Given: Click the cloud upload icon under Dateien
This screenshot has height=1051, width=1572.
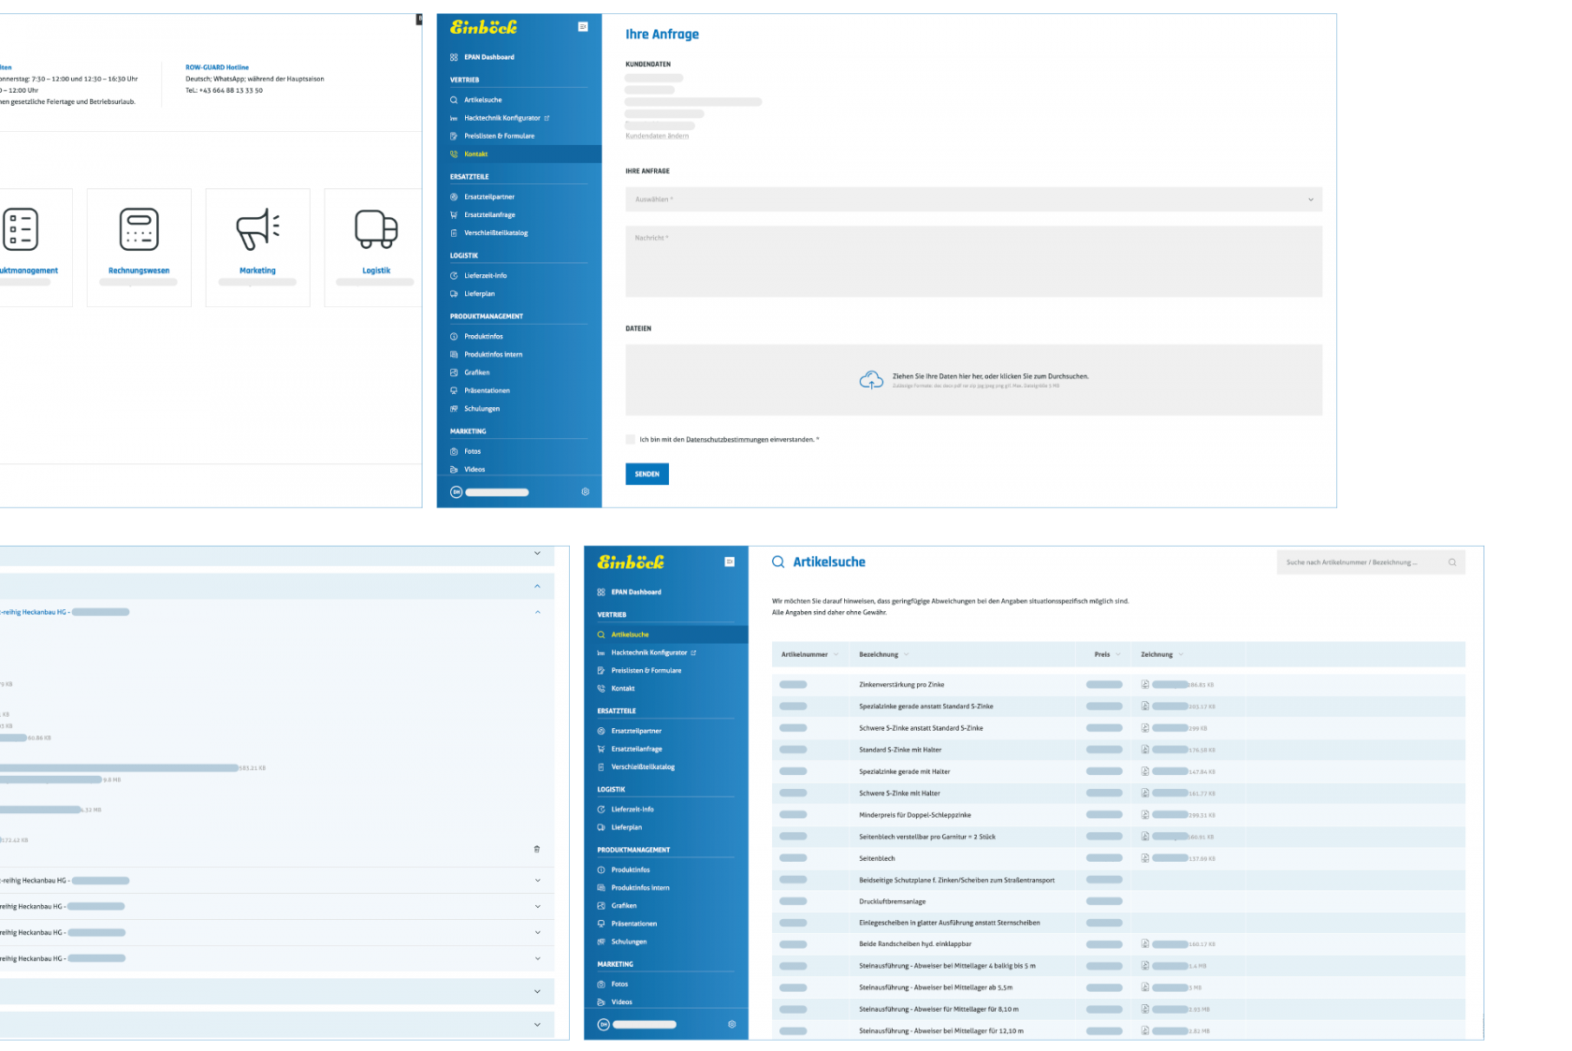Looking at the screenshot, I should (x=871, y=380).
